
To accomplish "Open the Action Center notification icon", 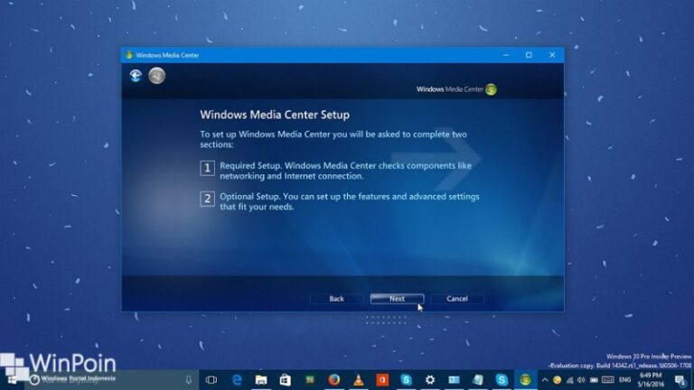I will tap(680, 380).
